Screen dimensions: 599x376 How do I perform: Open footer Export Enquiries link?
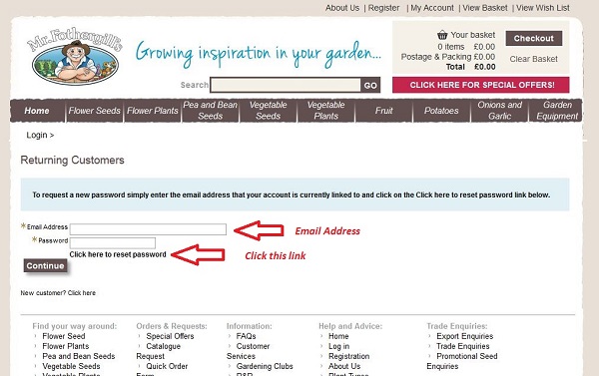pos(465,336)
